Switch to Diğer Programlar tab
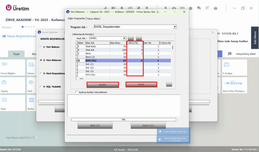 point(76,18)
